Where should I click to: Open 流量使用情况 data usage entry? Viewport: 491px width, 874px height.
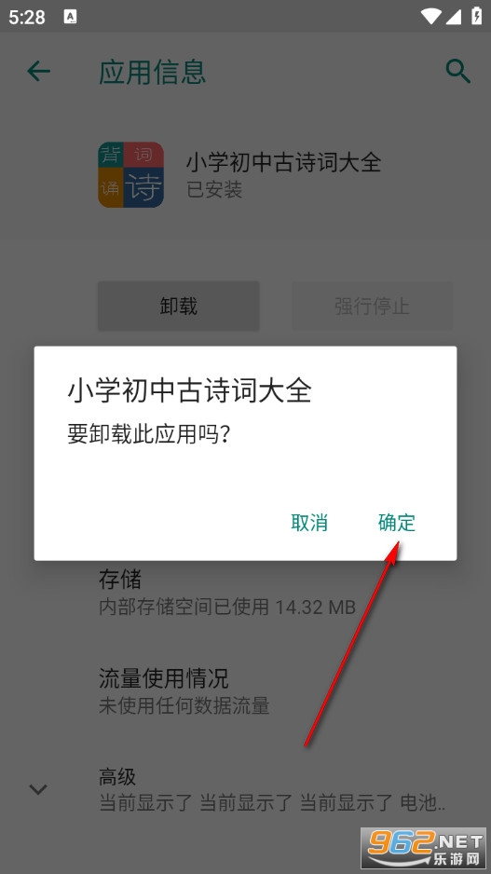[245, 691]
